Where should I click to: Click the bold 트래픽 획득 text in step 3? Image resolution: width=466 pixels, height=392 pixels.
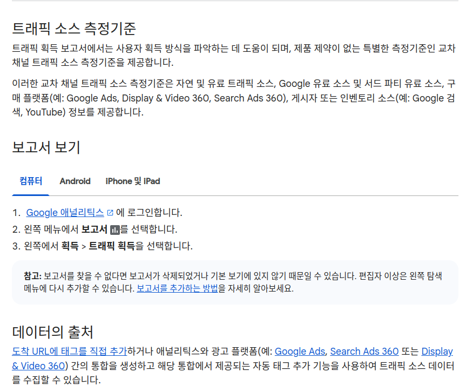click(112, 246)
